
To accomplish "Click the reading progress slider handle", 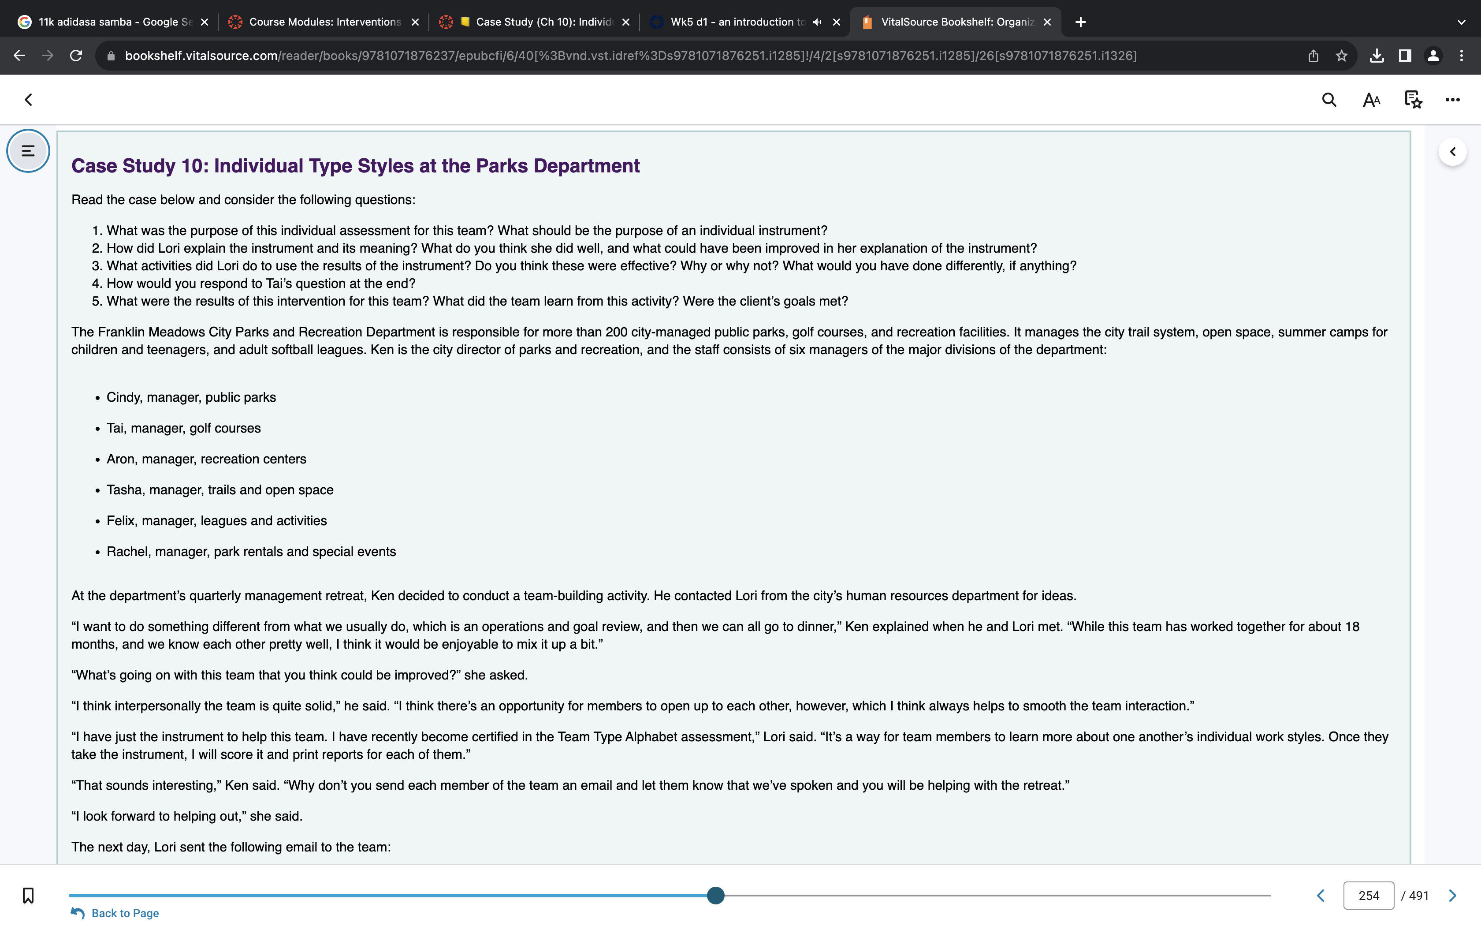I will pyautogui.click(x=715, y=896).
